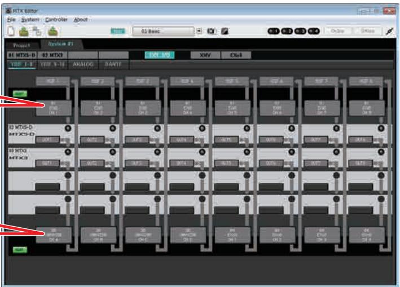The width and height of the screenshot is (400, 287).
Task: Click the teal preset indicator beside 01 Basic
Action: [x=118, y=31]
